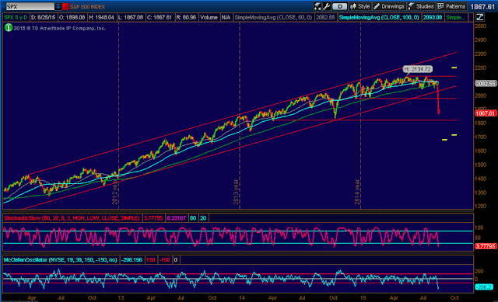
Task: Select the McClellanOscillator study label
Action: [x=61, y=260]
